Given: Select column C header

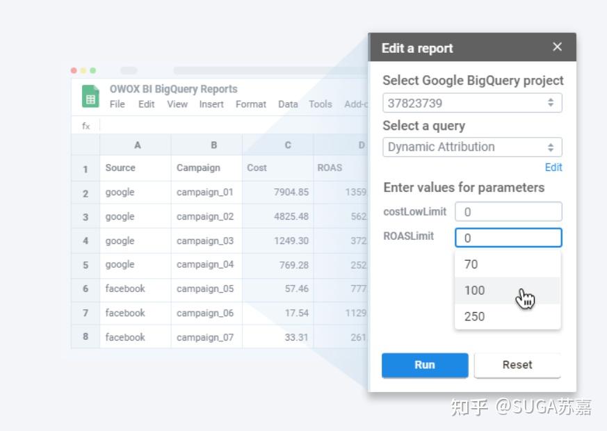Looking at the screenshot, I should pyautogui.click(x=278, y=145).
